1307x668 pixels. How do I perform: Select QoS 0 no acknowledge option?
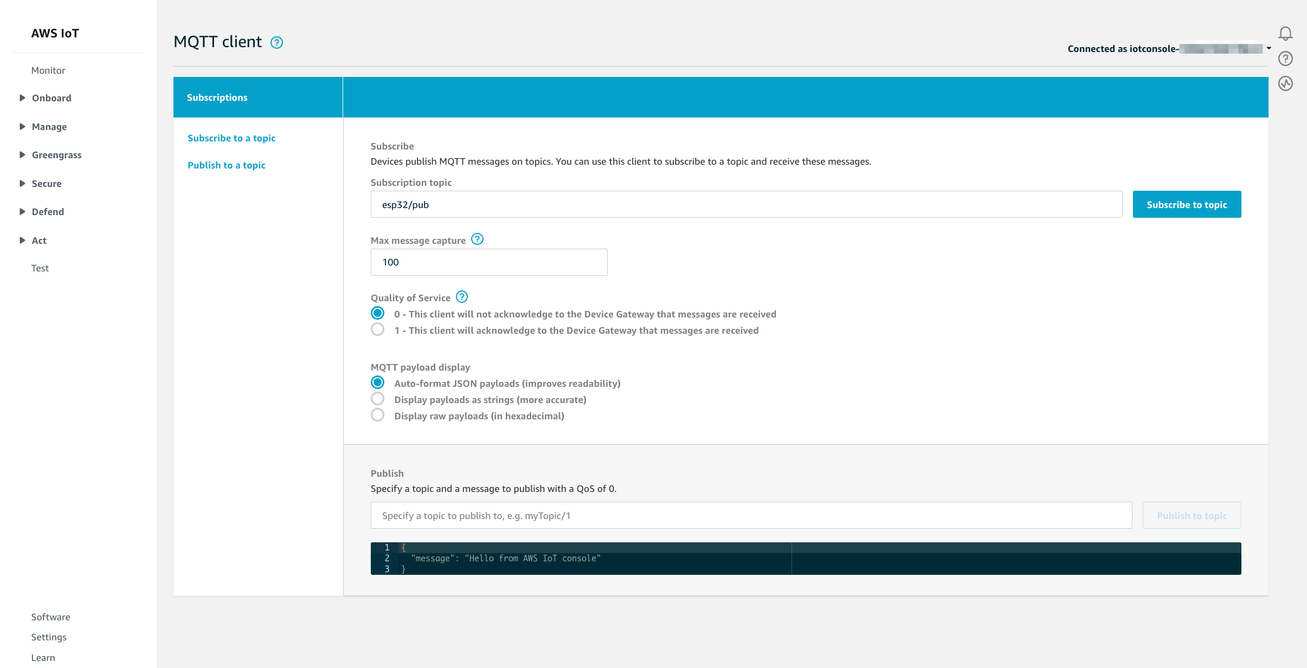pyautogui.click(x=378, y=313)
